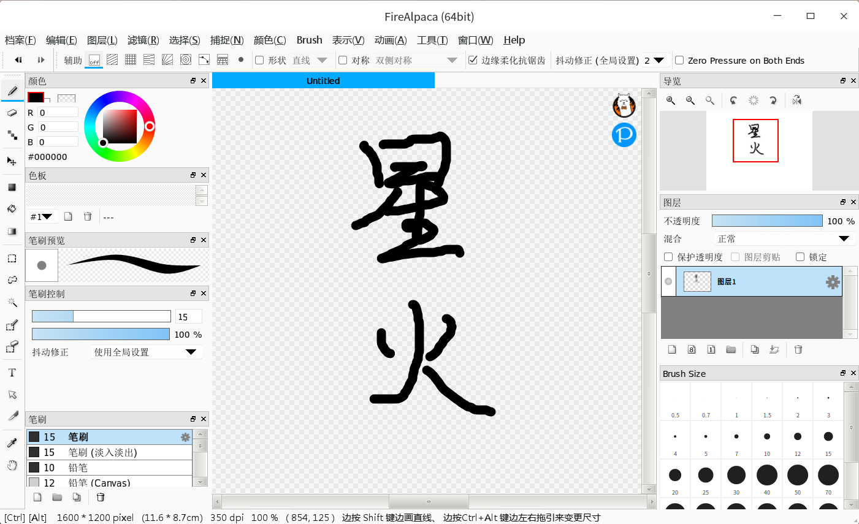Open the palette #1 dropdown
Screen dimensions: 859x524
point(42,217)
